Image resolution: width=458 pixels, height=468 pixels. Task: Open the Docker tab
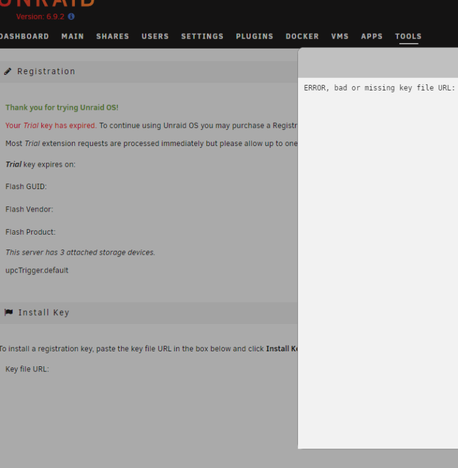click(302, 36)
